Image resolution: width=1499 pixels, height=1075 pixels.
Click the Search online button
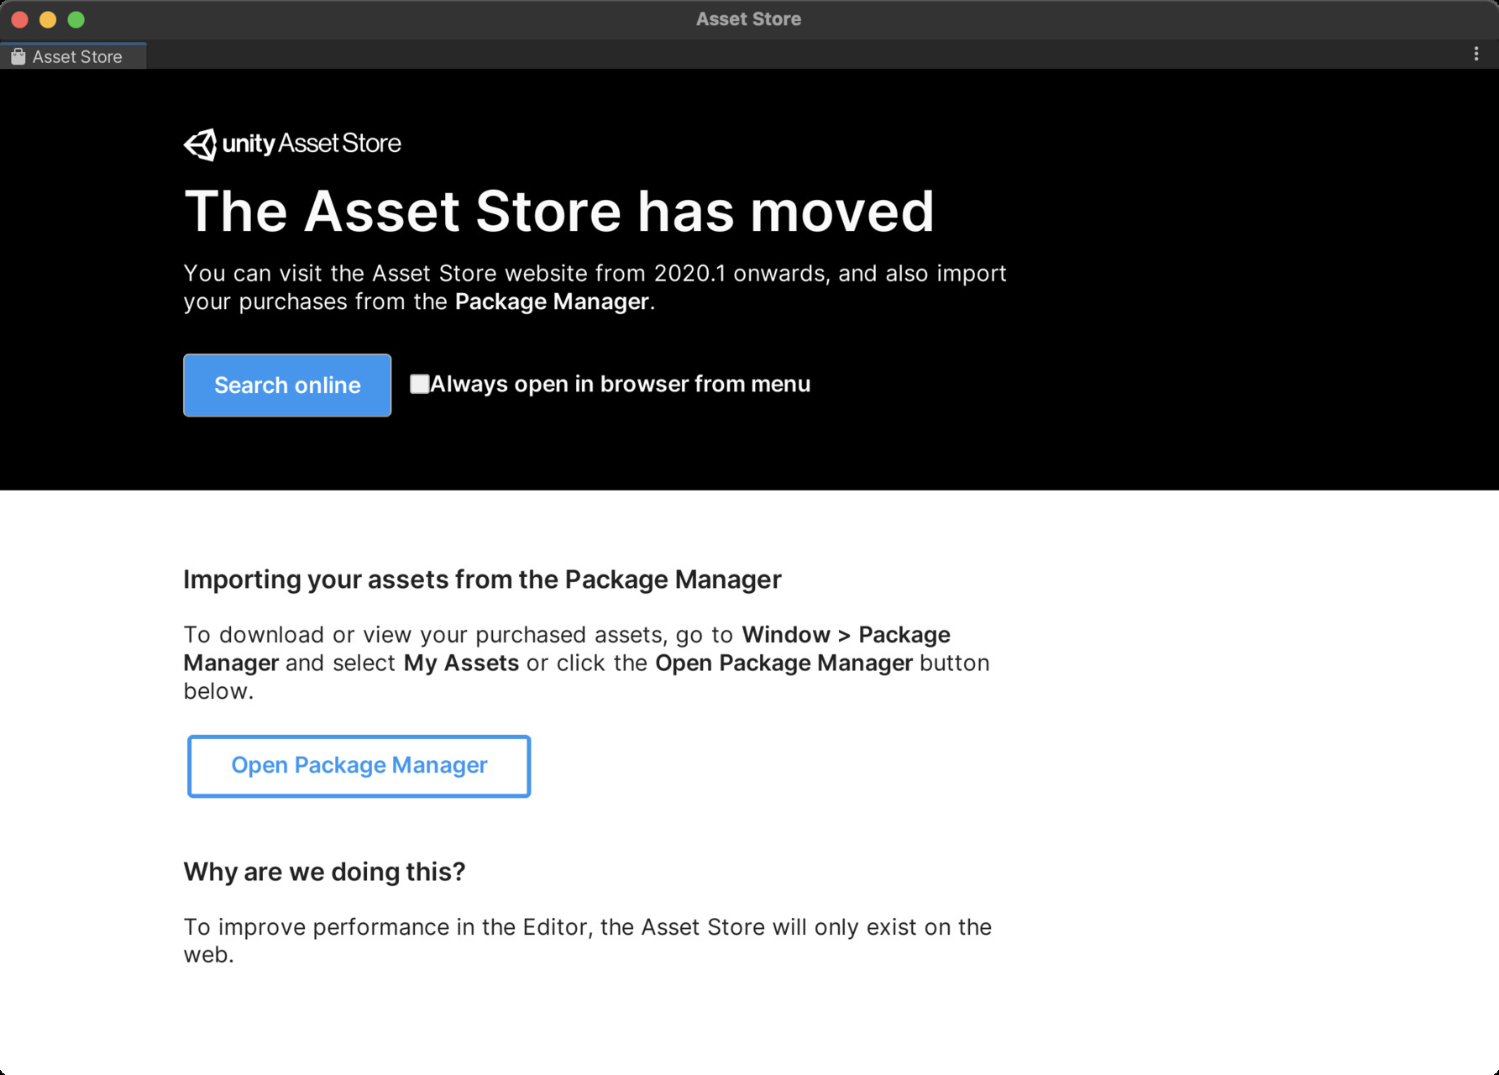pyautogui.click(x=287, y=385)
